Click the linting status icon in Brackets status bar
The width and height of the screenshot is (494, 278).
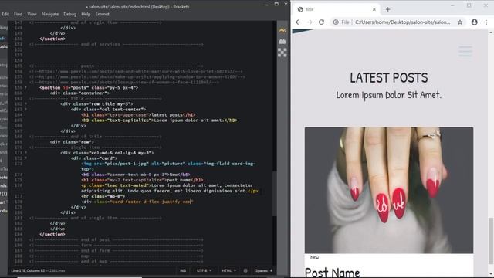[245, 270]
